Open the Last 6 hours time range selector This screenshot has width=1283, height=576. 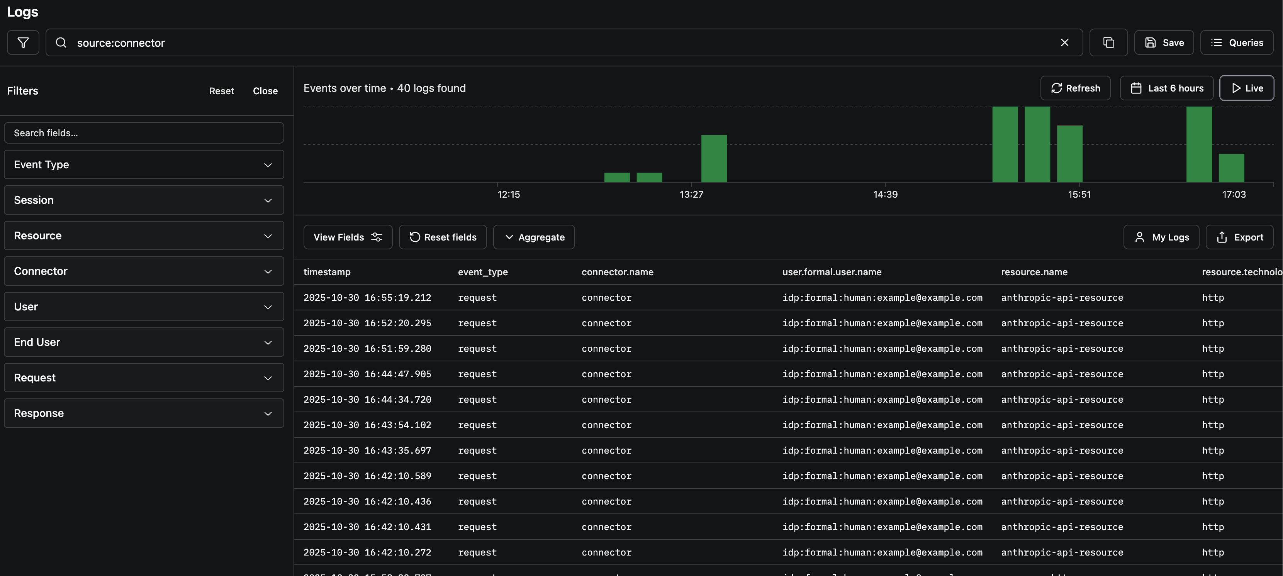pos(1166,88)
